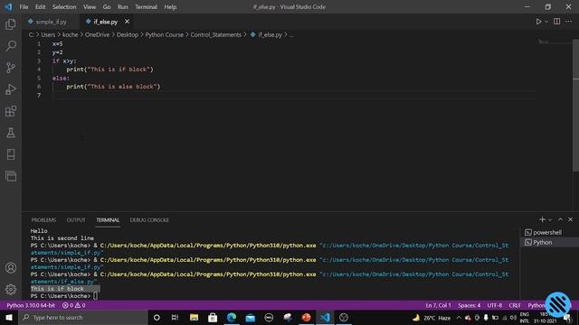The height and width of the screenshot is (325, 579).
Task: Open the Selection menu
Action: 64,7
